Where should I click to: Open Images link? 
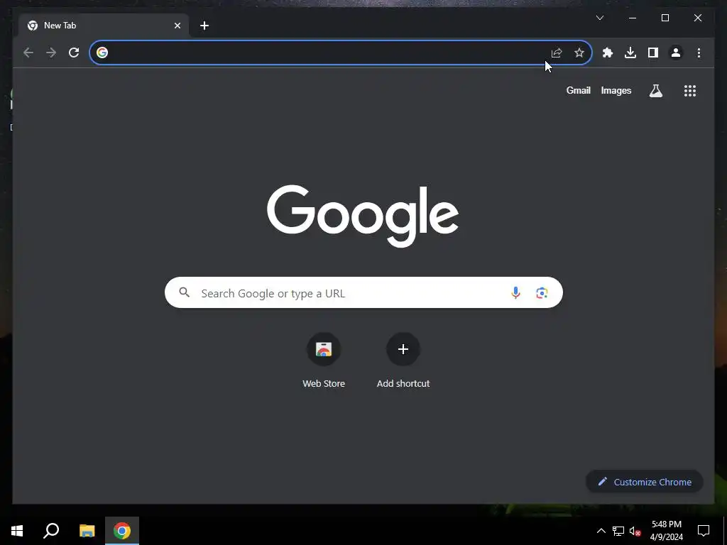(x=616, y=91)
